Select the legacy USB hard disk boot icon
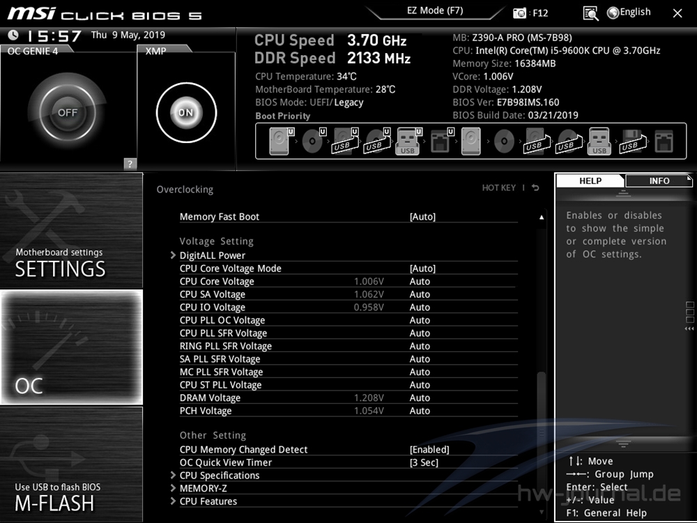The height and width of the screenshot is (523, 697). click(x=537, y=142)
